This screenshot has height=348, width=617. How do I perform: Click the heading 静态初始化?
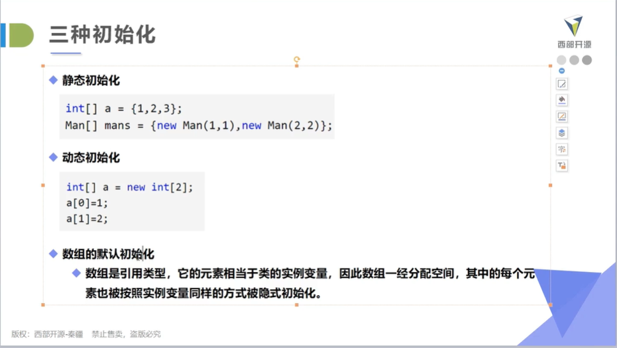[x=91, y=81]
